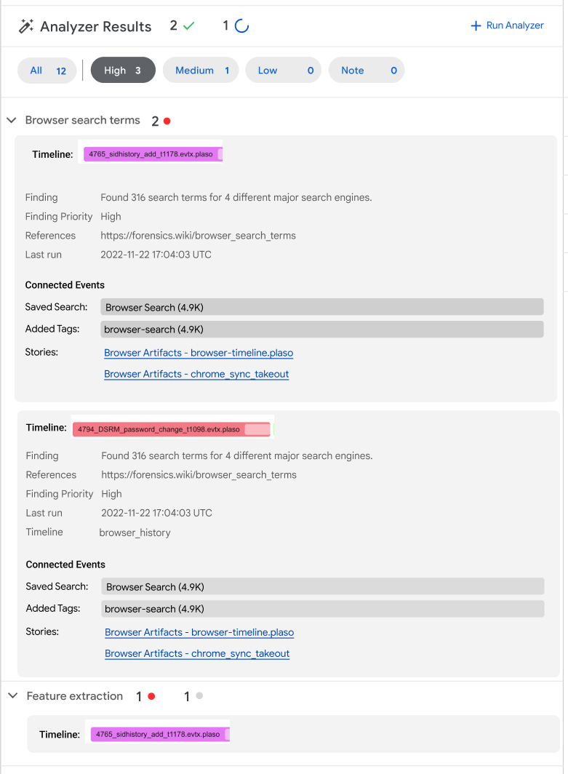Toggle the High priority filter chip
Image resolution: width=568 pixels, height=774 pixels.
[122, 70]
